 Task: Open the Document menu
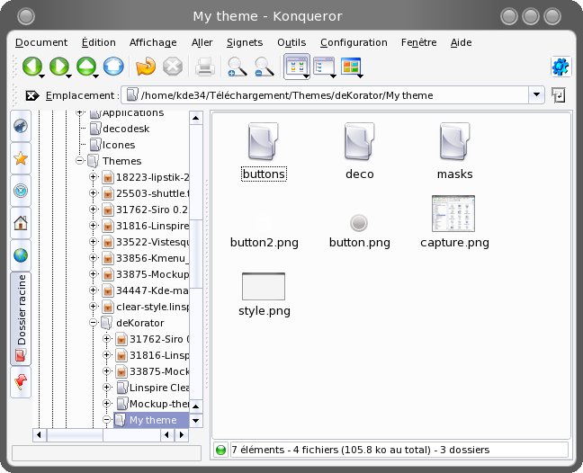click(41, 43)
